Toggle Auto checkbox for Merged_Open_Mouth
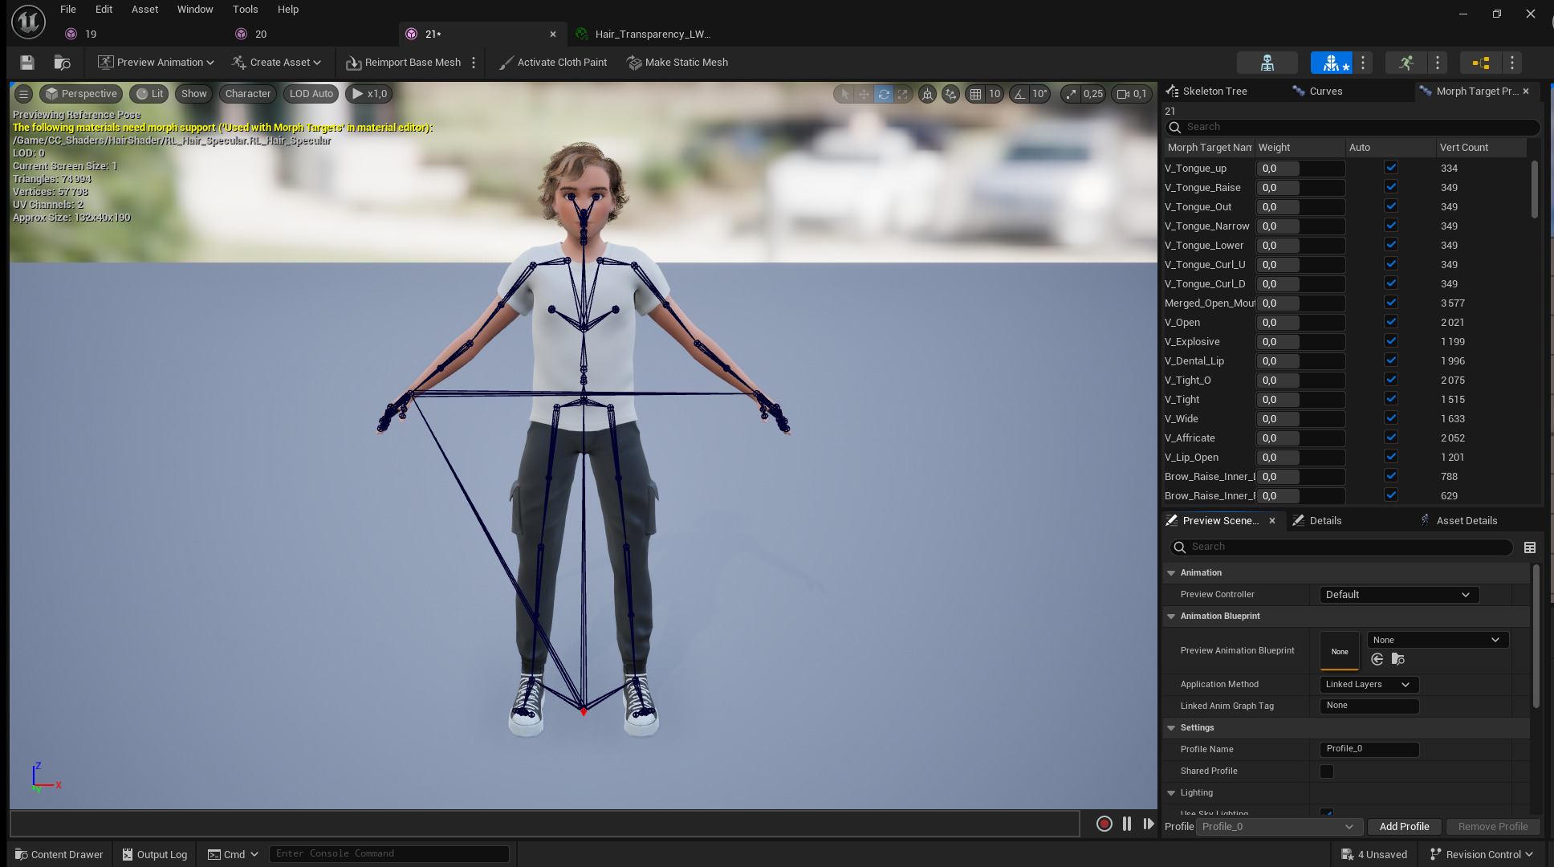The image size is (1554, 867). coord(1391,303)
